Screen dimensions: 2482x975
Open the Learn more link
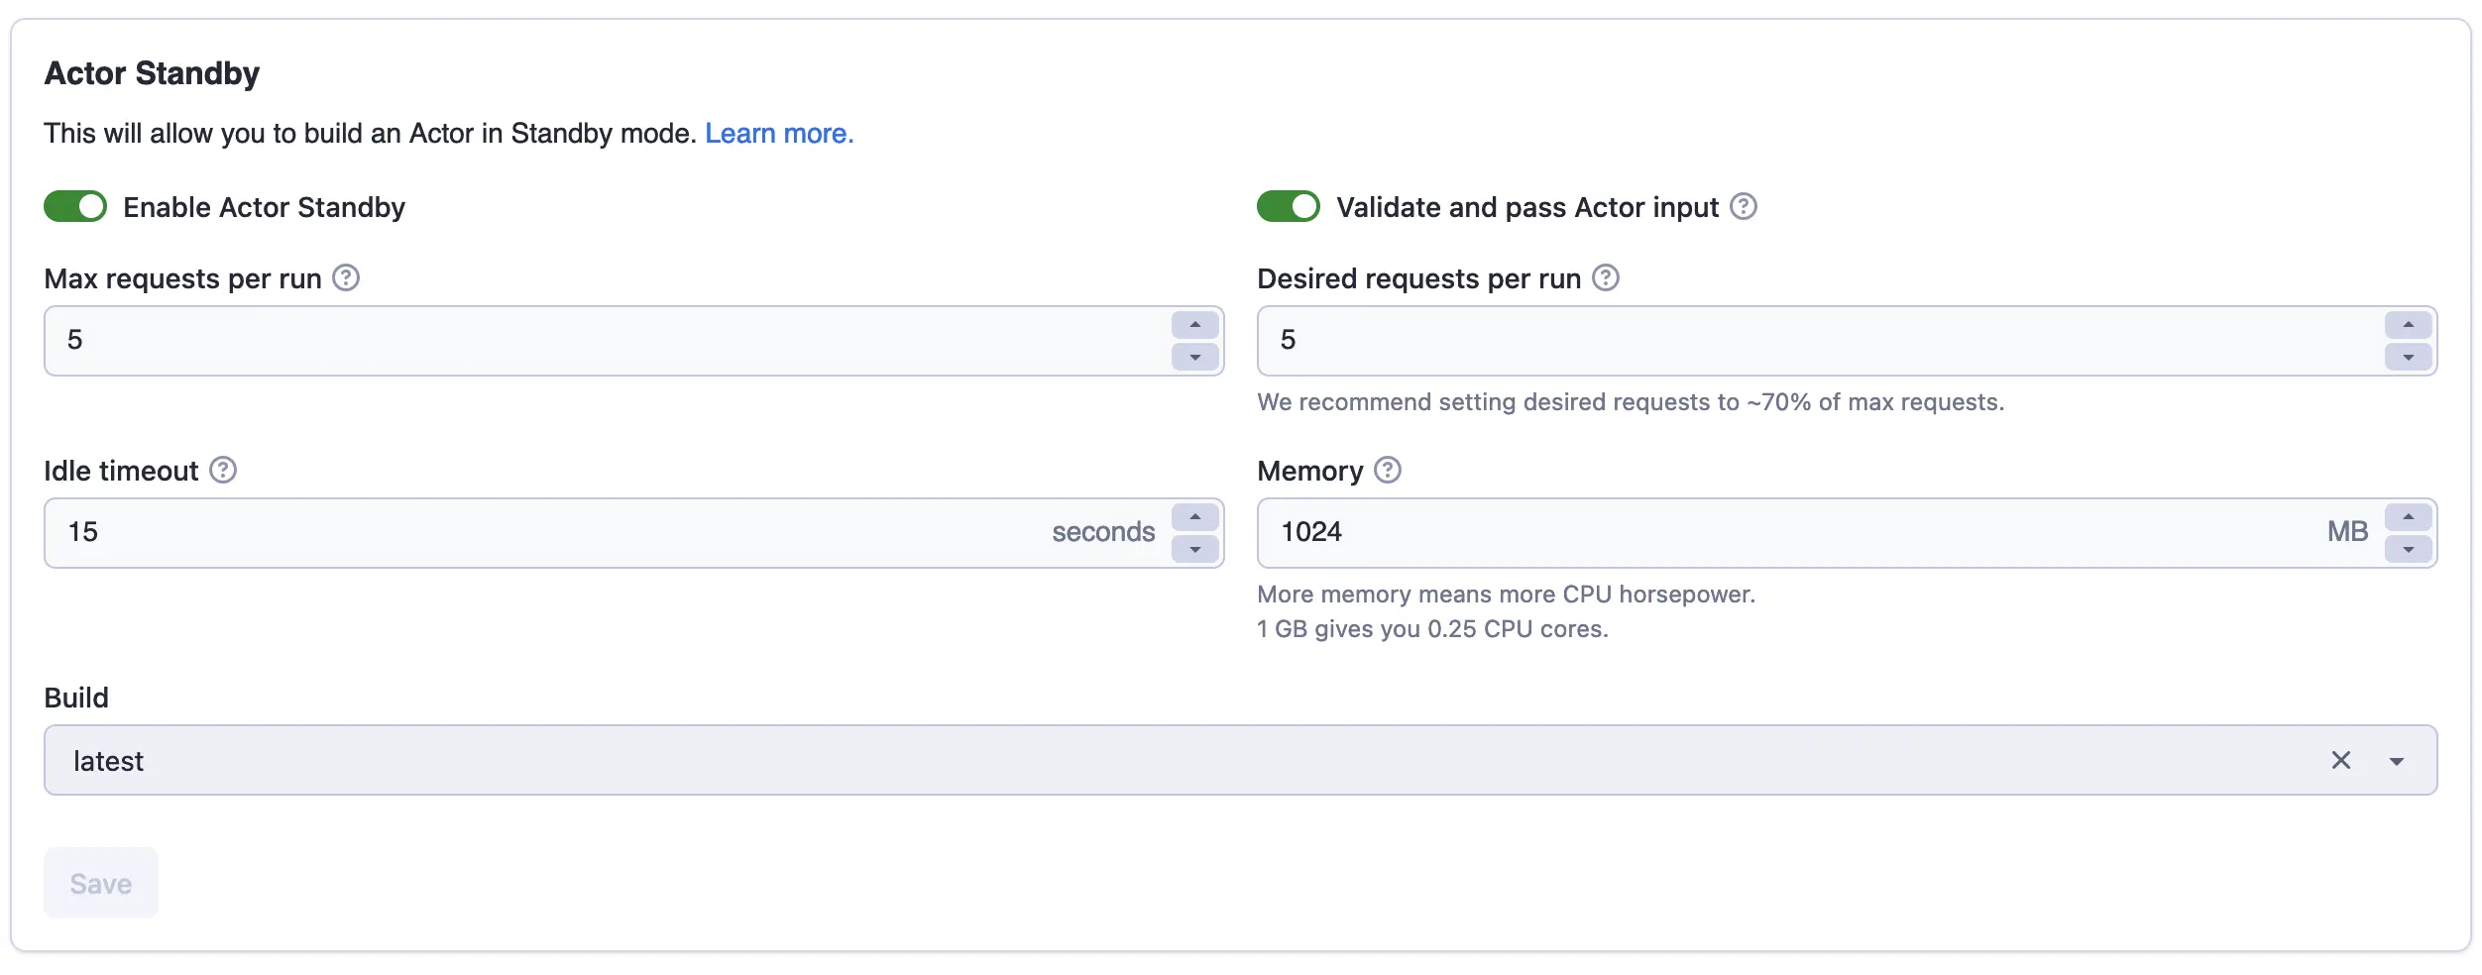(778, 134)
